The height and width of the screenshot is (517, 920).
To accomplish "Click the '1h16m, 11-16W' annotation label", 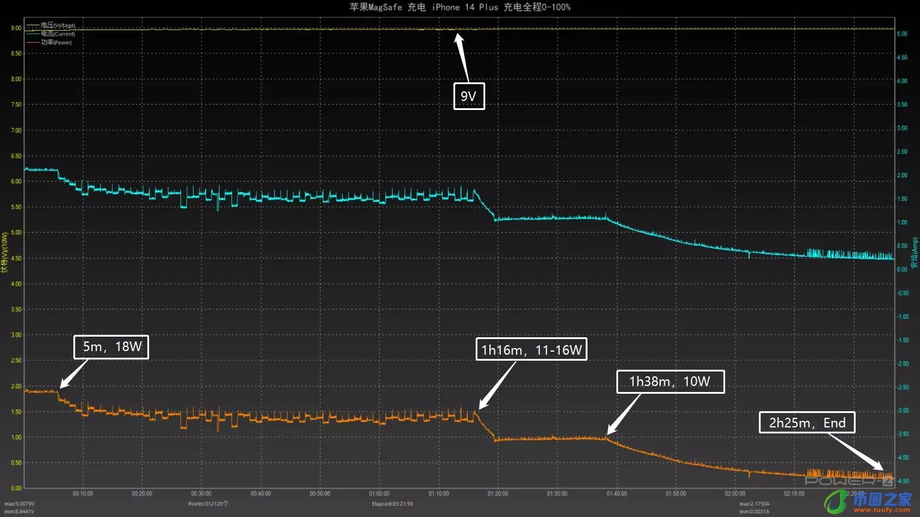I will [x=531, y=349].
